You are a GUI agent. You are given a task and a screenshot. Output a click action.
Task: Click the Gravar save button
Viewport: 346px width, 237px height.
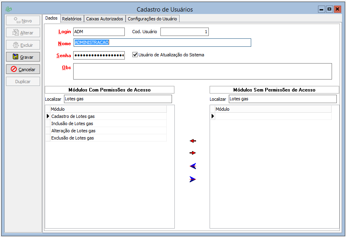[23, 57]
